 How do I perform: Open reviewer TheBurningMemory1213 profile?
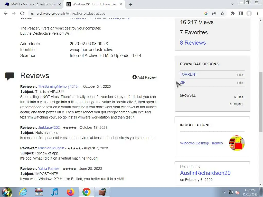tap(58, 86)
